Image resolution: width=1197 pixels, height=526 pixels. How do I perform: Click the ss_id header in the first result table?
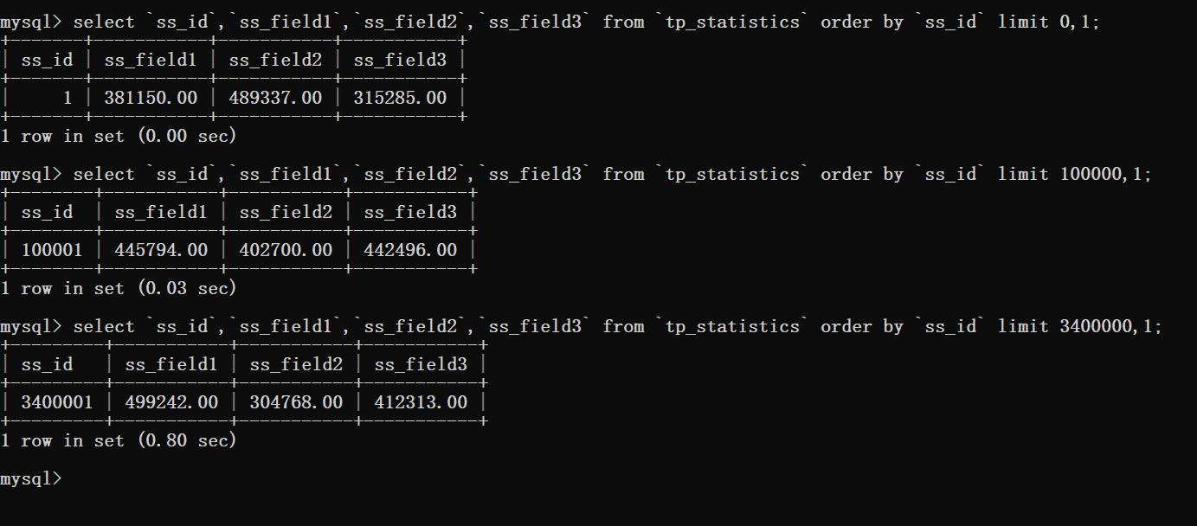(47, 60)
